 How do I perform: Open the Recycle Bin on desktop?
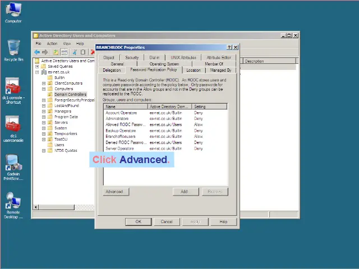click(13, 48)
